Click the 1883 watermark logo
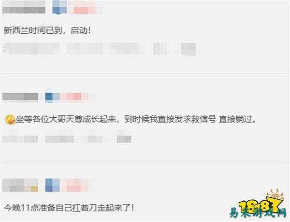 click(259, 203)
